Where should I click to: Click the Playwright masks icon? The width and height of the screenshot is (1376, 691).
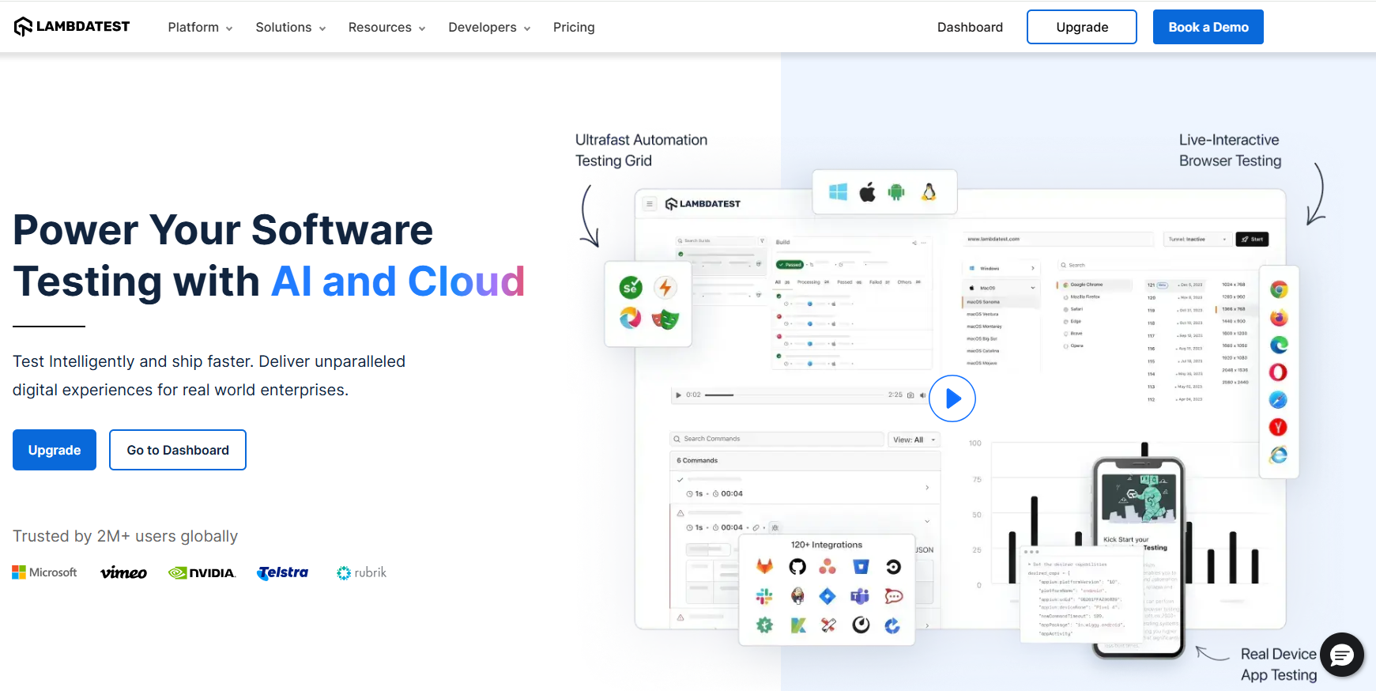665,319
